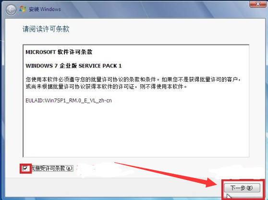268x200 pixels.
Task: Click the 请阅读许可条款 page heading
Action: (x=46, y=29)
